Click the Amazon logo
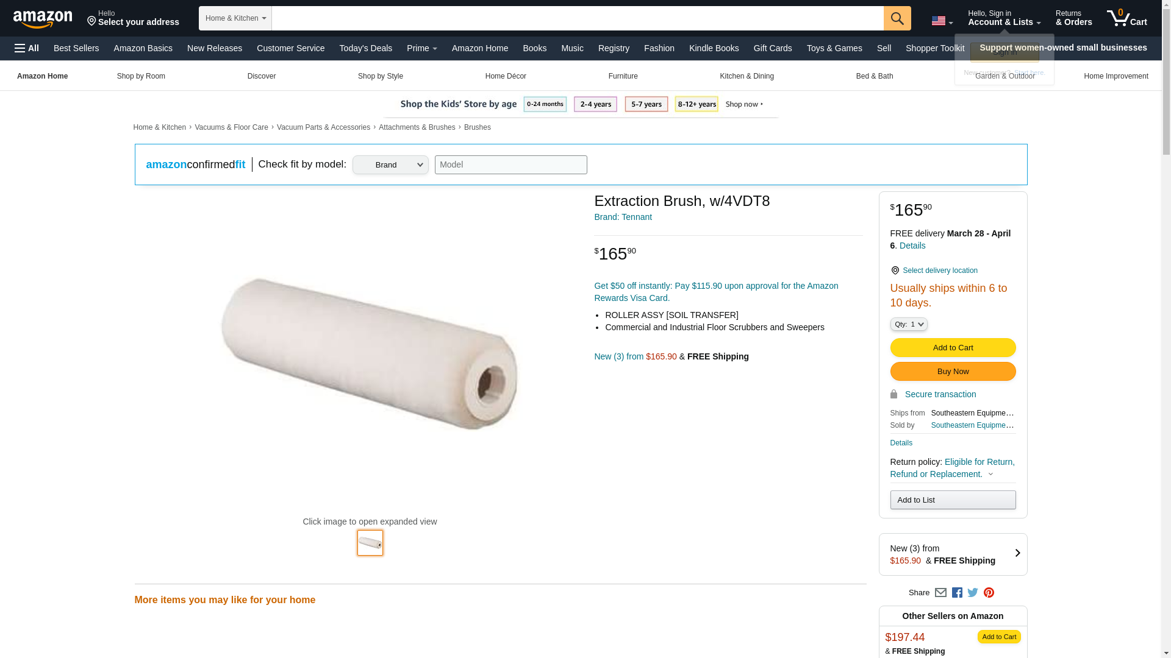This screenshot has height=658, width=1171. pyautogui.click(x=43, y=19)
